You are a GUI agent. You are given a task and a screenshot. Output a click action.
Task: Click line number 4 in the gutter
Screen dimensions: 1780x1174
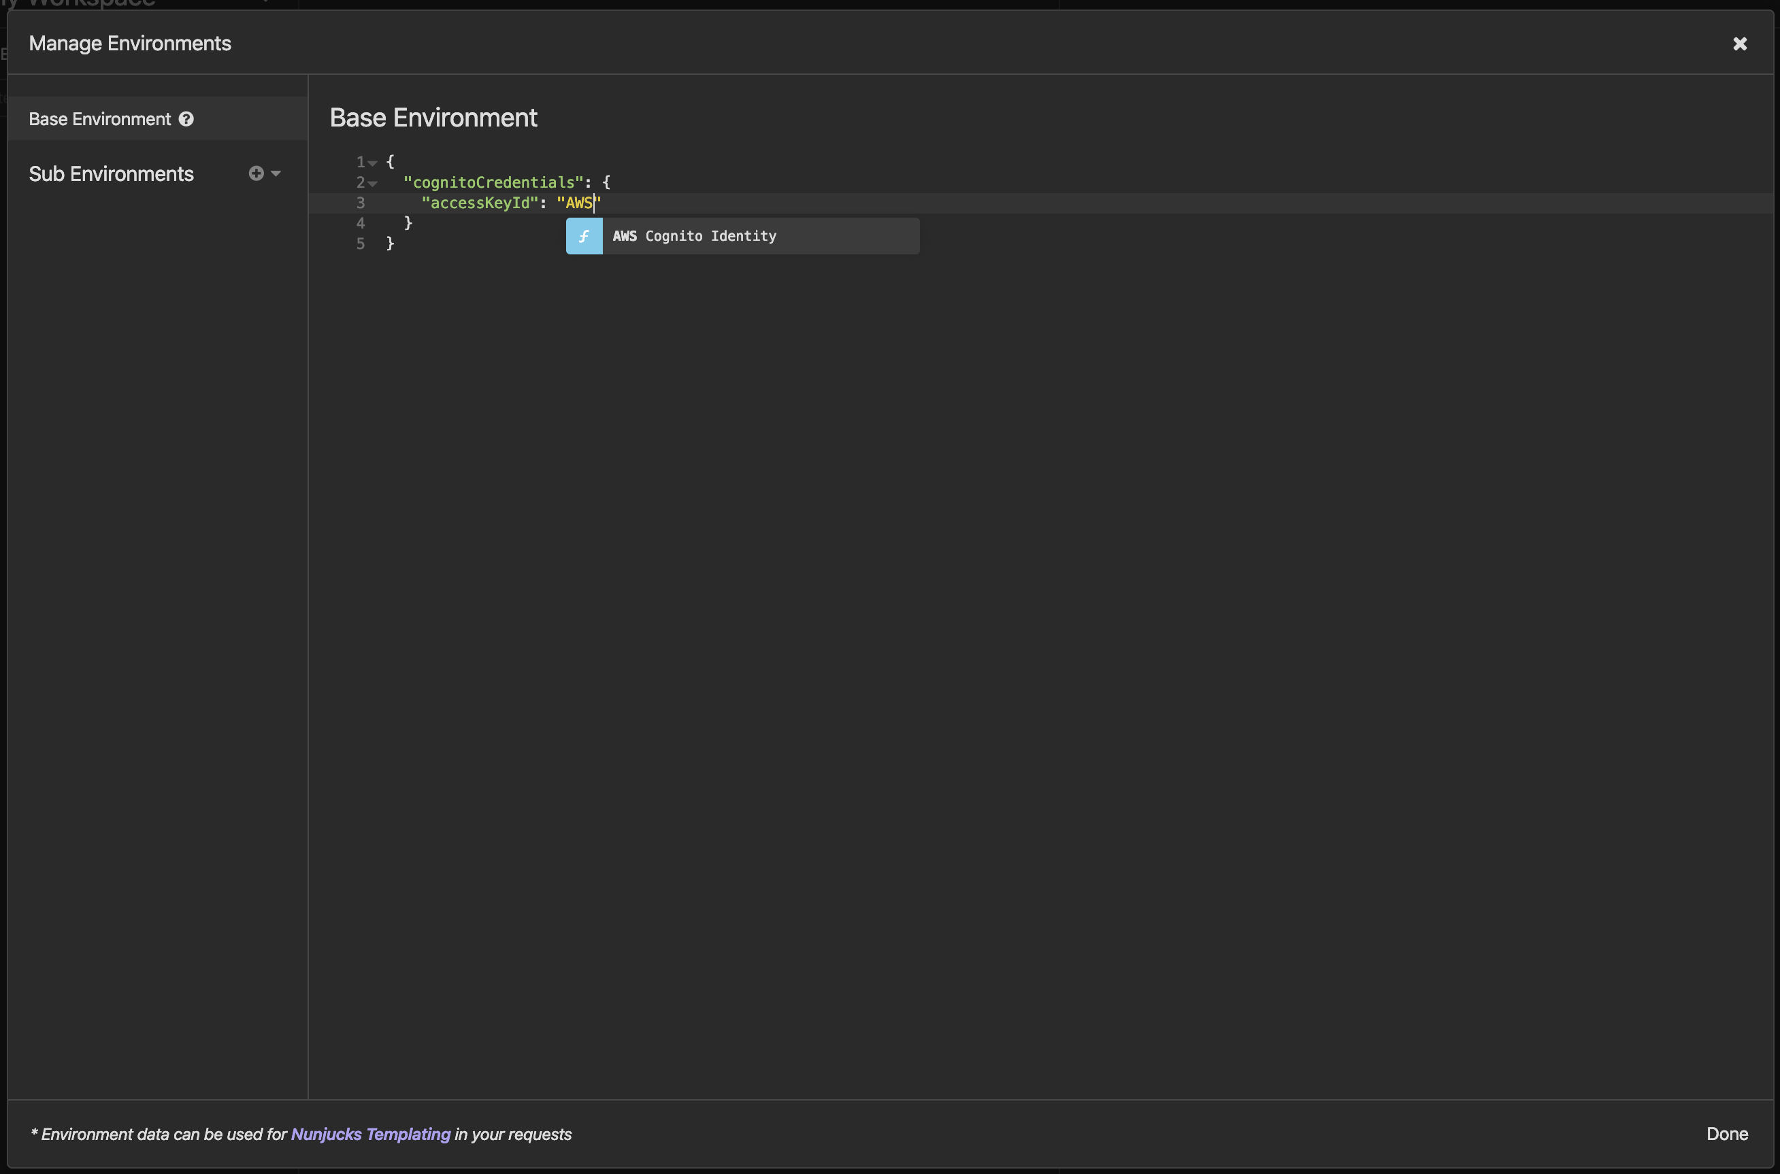coord(360,223)
